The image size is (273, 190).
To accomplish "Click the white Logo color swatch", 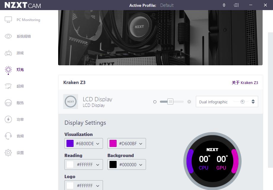I will point(70,186).
